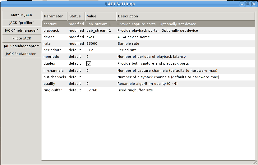Select the in-channels parameter name
The width and height of the screenshot is (258, 165).
click(53, 71)
